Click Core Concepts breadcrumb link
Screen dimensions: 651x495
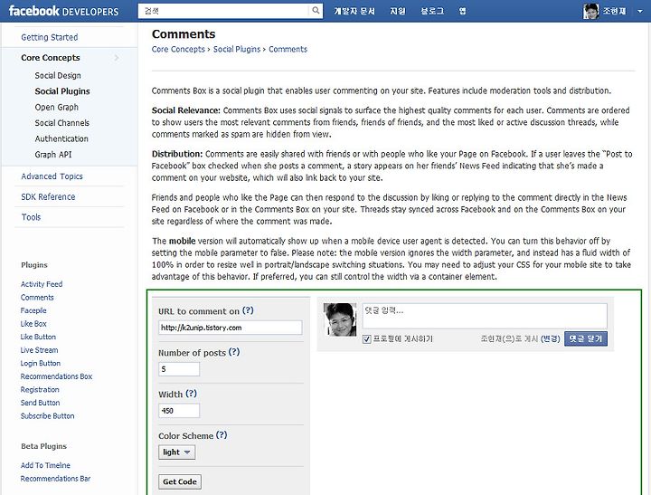[178, 49]
